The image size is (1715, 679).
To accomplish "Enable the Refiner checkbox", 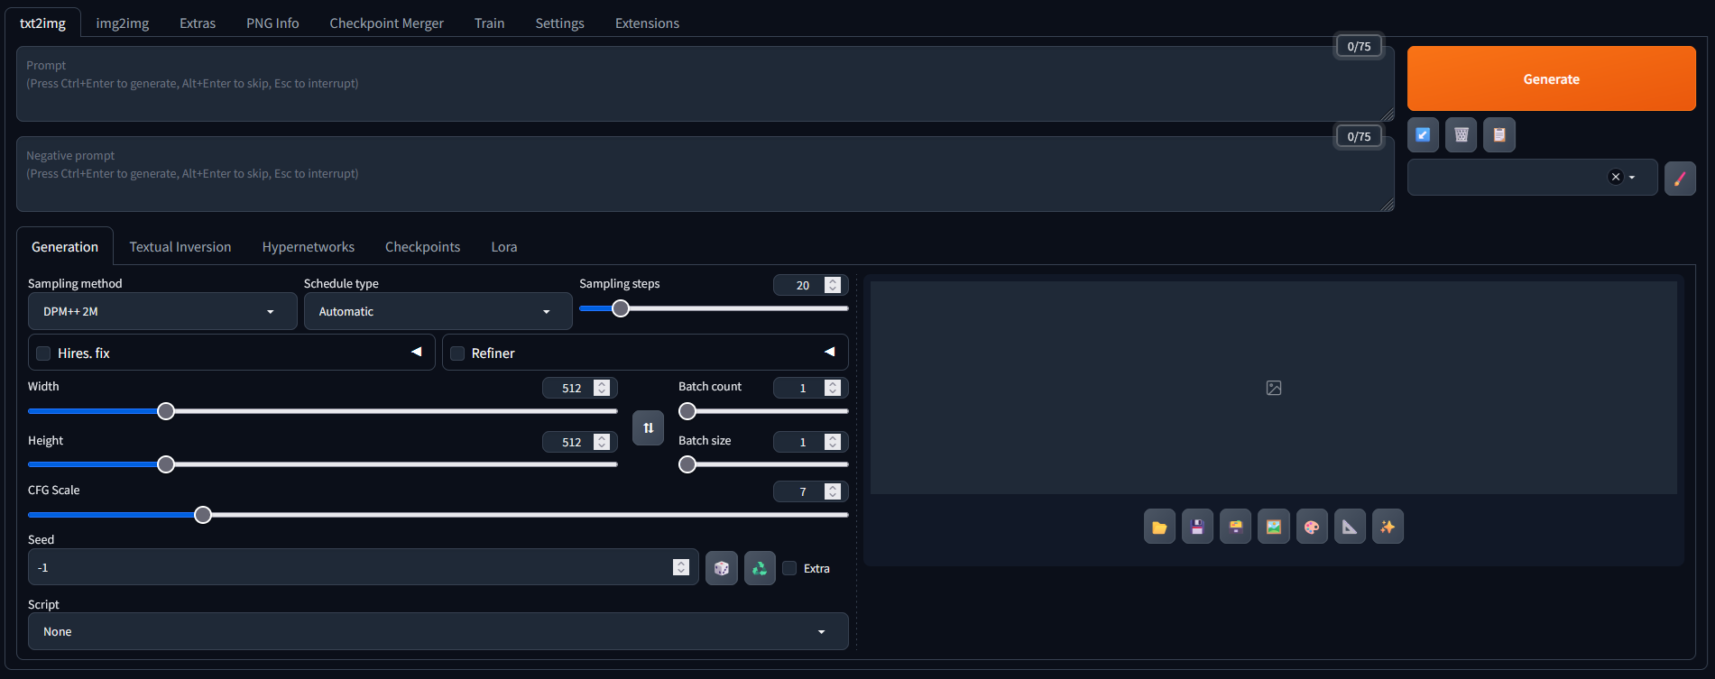I will [457, 353].
